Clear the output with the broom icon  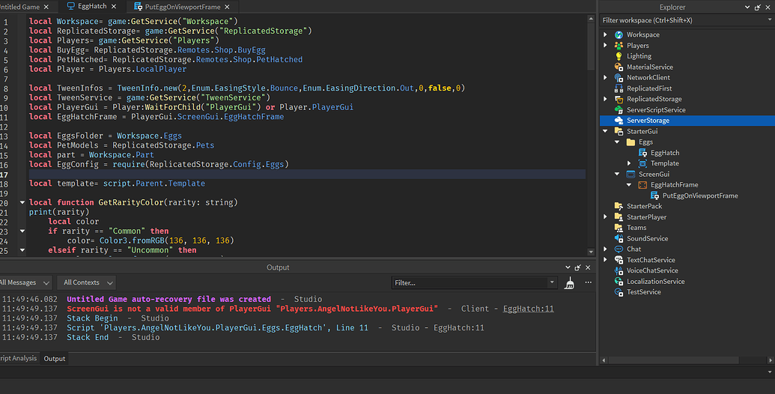click(x=570, y=282)
